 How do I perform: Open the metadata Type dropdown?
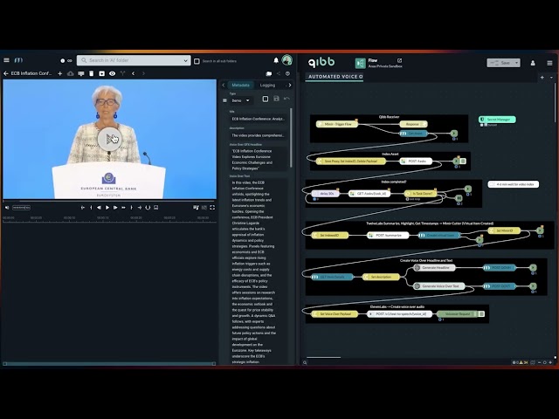[x=241, y=100]
